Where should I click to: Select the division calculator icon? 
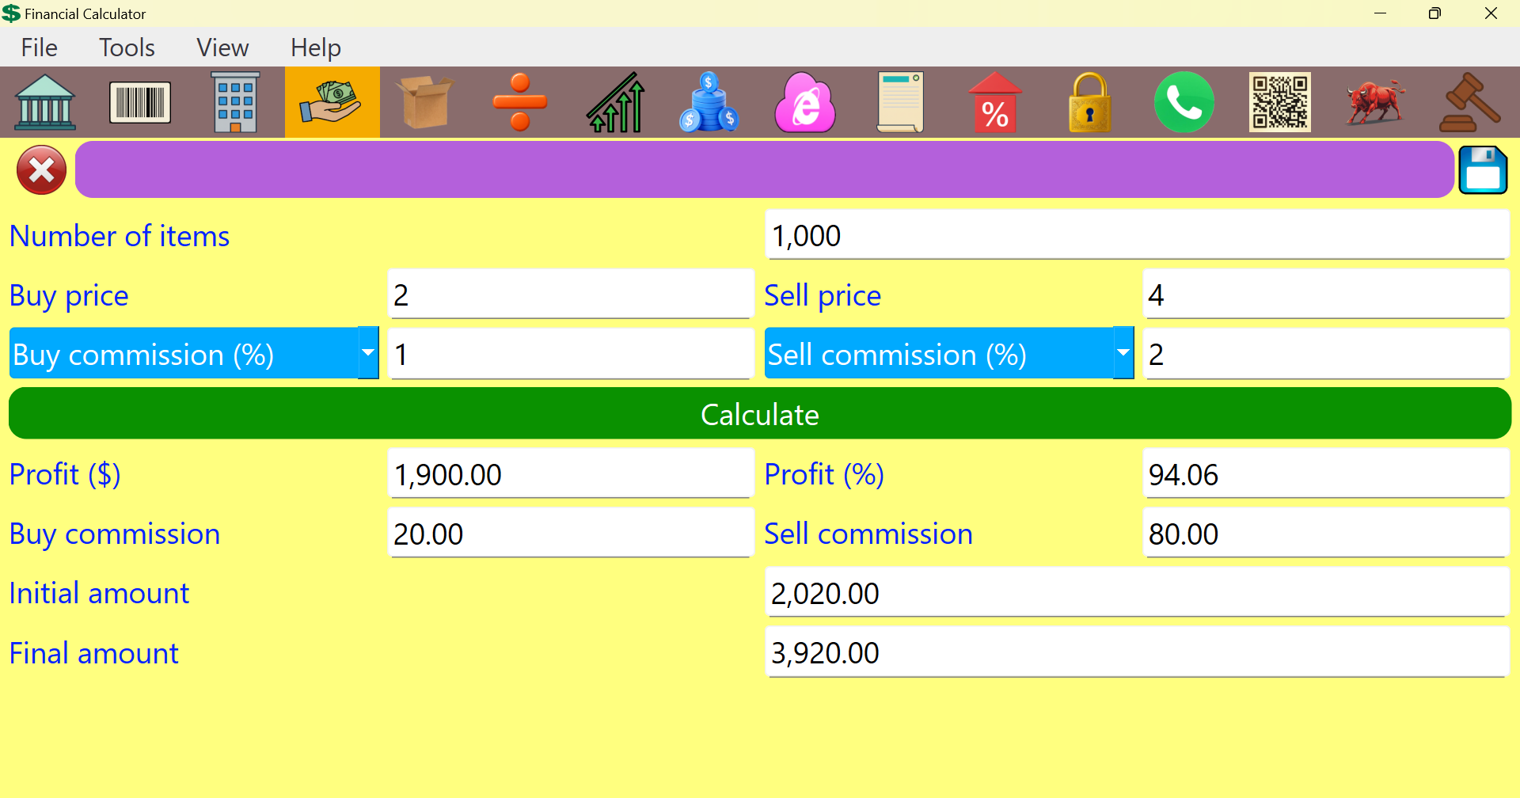click(x=520, y=101)
